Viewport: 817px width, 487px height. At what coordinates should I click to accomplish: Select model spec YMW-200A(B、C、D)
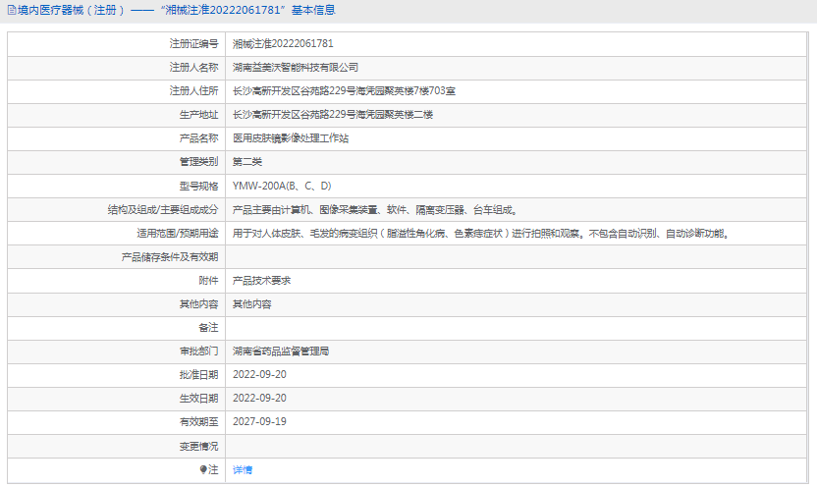282,186
